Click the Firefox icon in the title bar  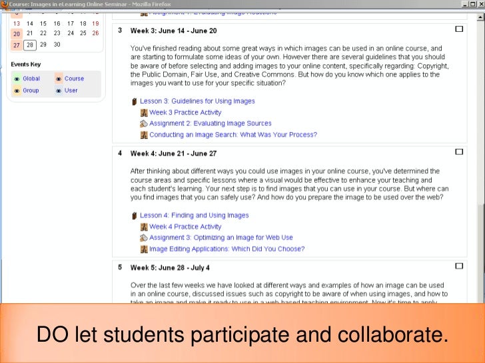click(x=4, y=4)
